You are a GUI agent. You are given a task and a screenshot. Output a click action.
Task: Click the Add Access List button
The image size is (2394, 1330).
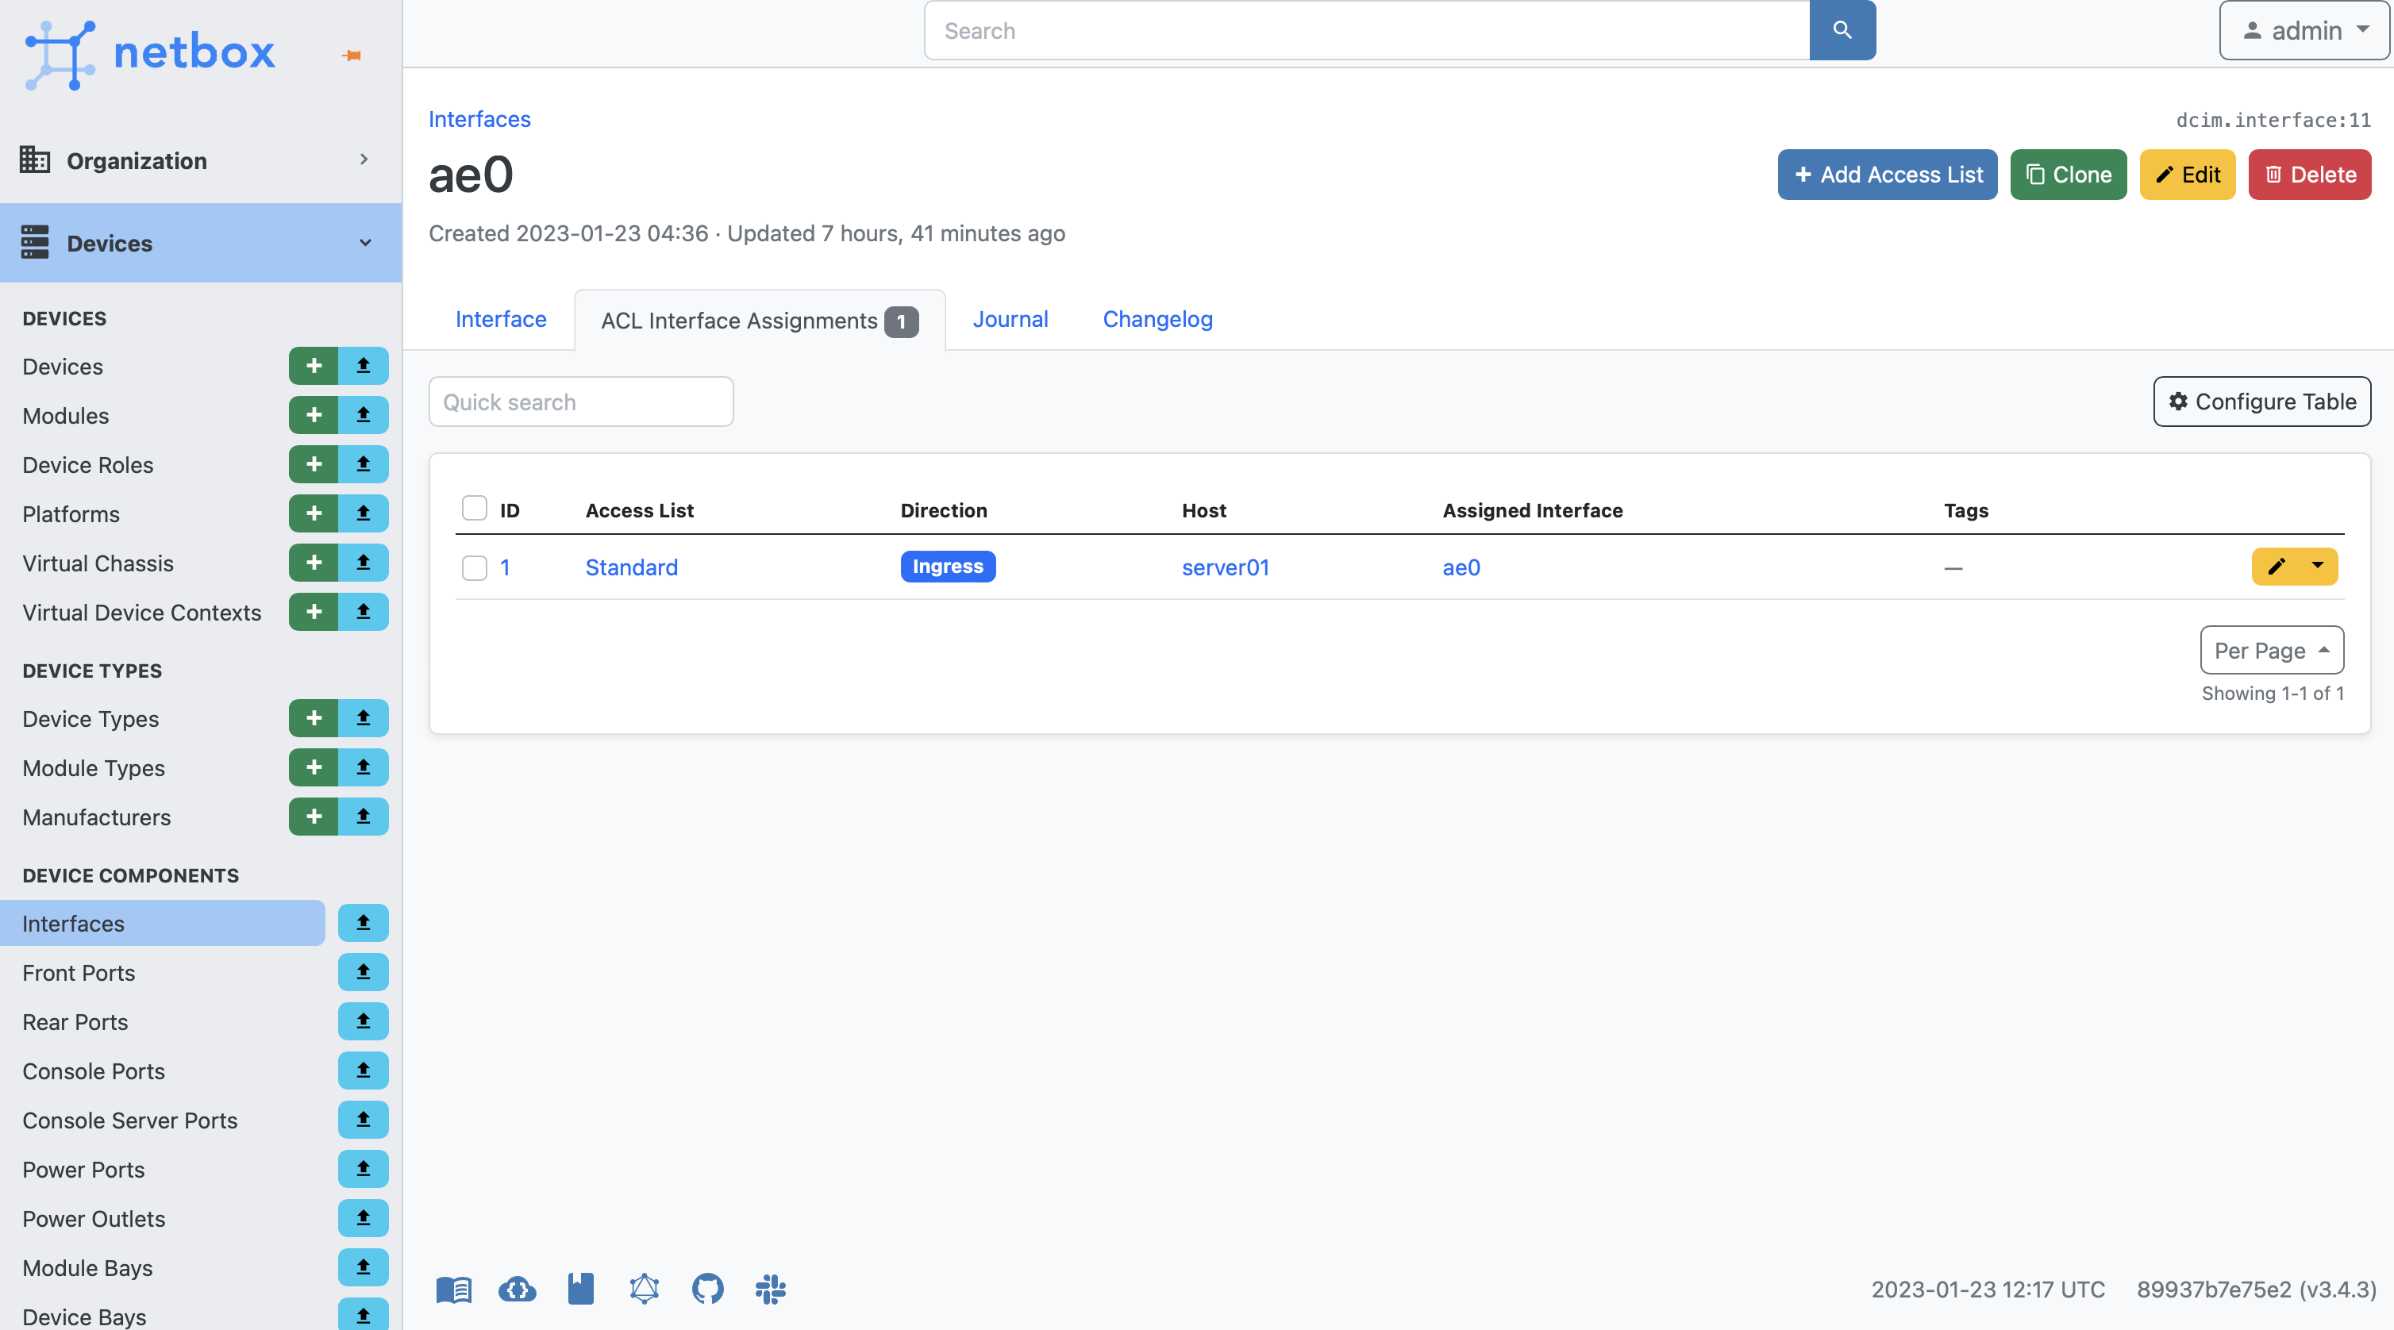(x=1887, y=174)
